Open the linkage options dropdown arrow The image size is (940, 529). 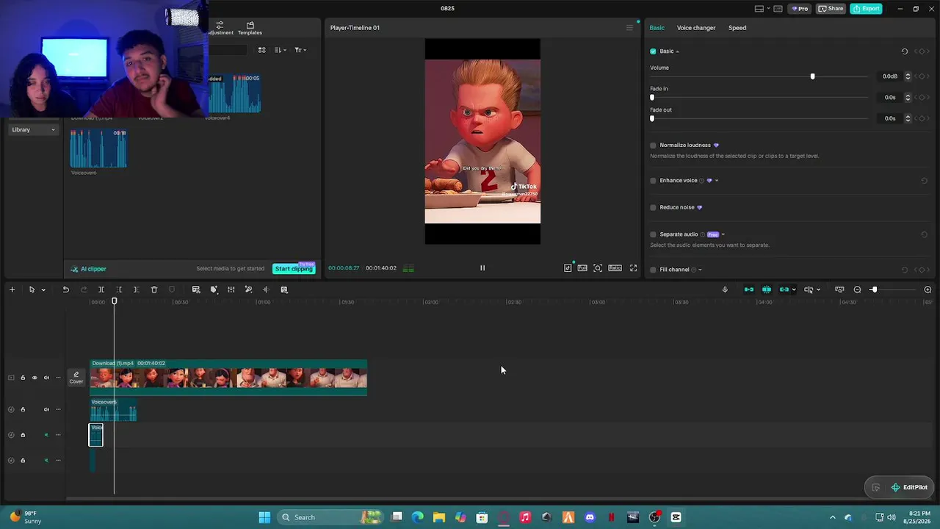click(794, 289)
